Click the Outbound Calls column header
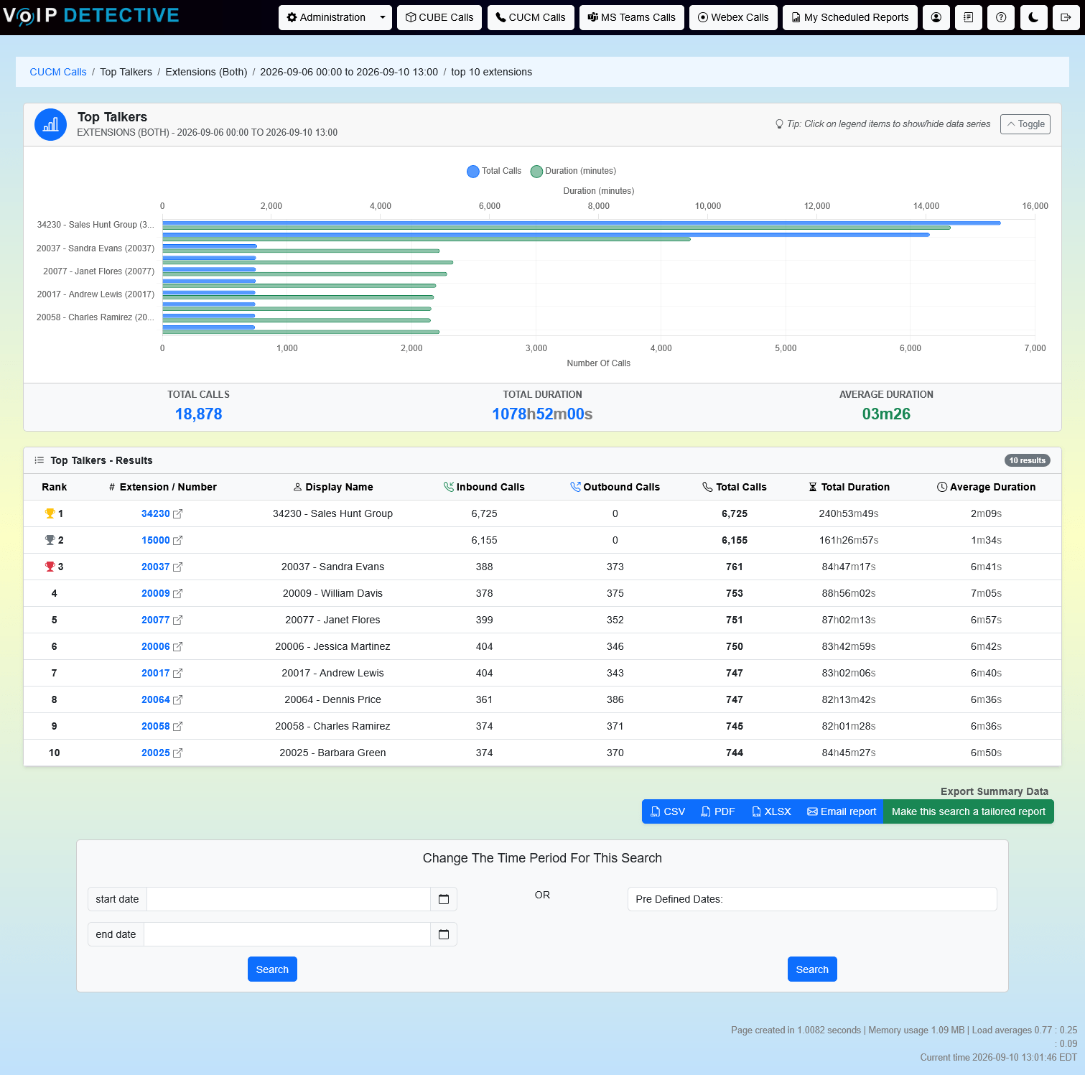 point(615,487)
